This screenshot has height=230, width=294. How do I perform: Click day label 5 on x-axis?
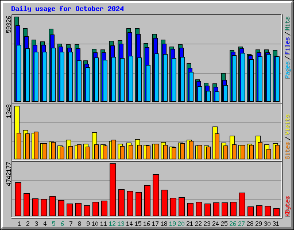click(x=53, y=224)
